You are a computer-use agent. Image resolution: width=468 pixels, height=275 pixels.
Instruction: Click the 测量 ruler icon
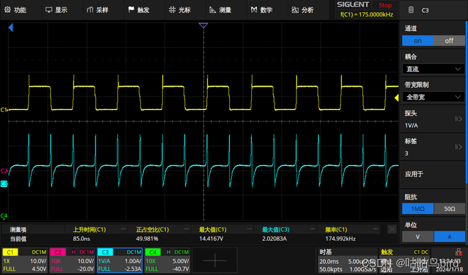[x=213, y=10]
